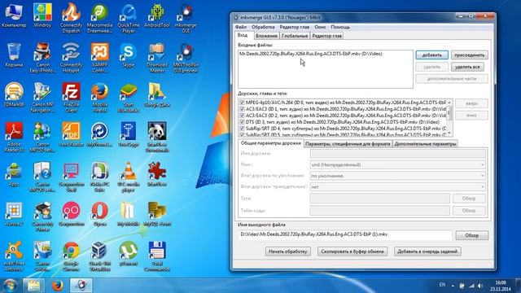Launch Skype from the desktop
The image size is (521, 293).
129,55
